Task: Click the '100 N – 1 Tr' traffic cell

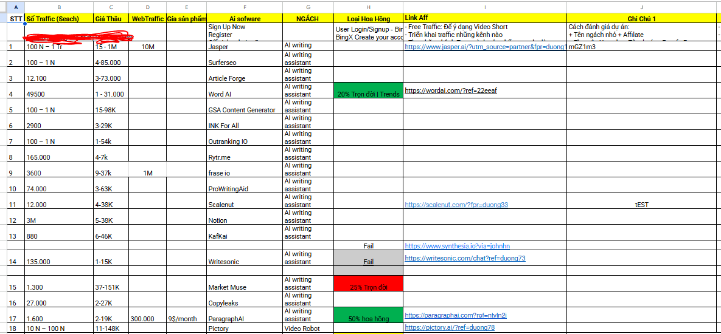Action: [59, 46]
